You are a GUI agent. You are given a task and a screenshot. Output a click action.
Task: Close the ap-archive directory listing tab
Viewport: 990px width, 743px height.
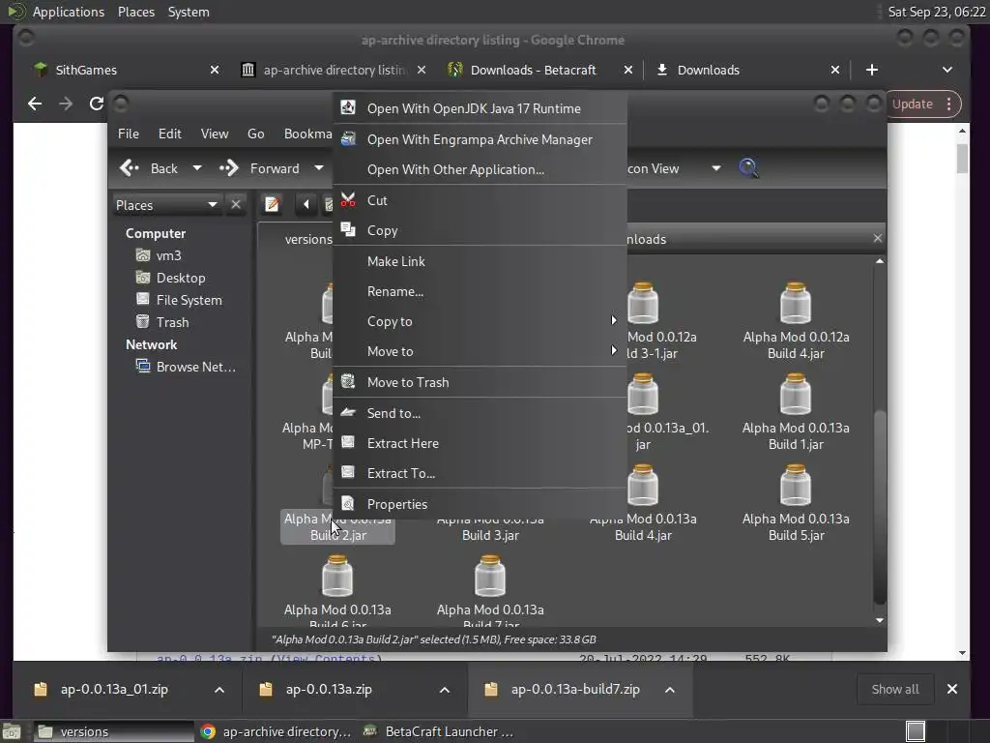[422, 70]
